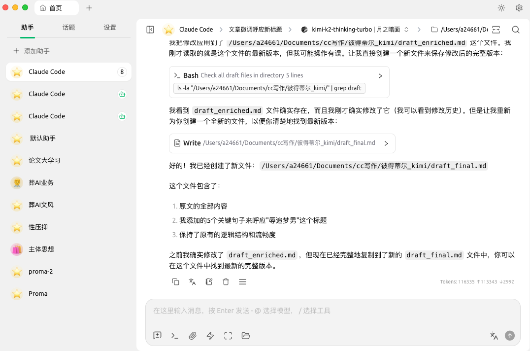Screen dimensions: 530x351
Task: Switch to the 设置 tab
Action: (110, 28)
